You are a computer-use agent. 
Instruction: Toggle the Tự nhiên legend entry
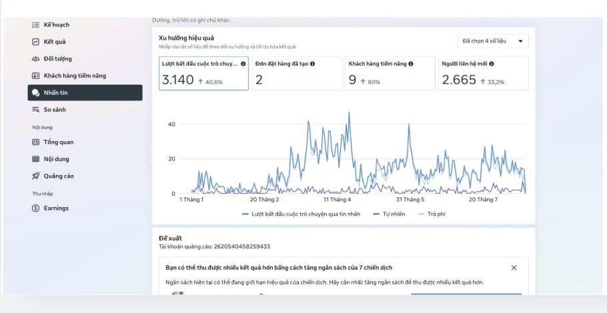[x=389, y=214]
